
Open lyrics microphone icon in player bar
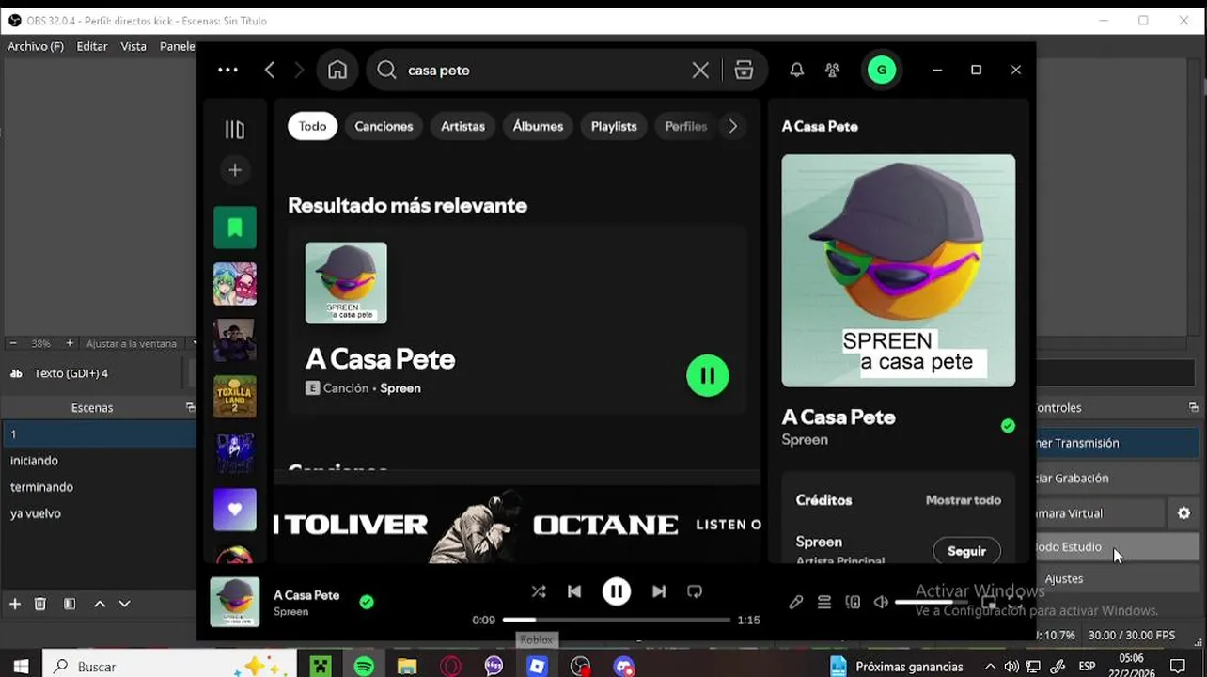coord(796,602)
